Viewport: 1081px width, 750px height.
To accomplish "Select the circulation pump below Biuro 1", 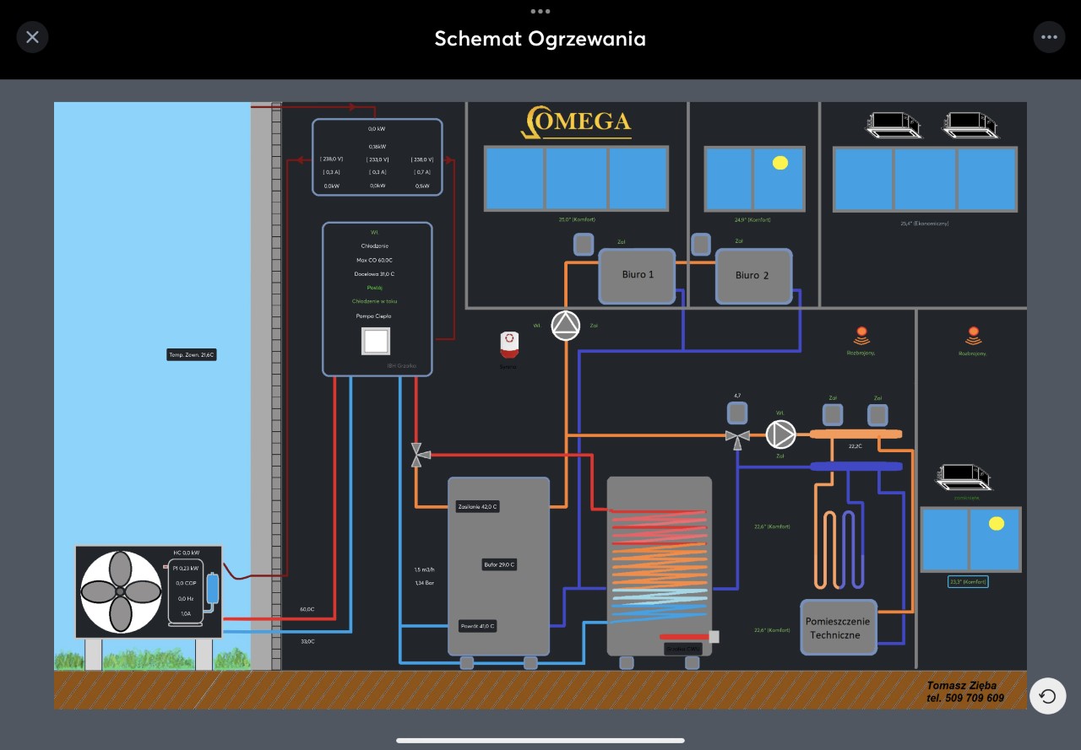I will tap(566, 325).
